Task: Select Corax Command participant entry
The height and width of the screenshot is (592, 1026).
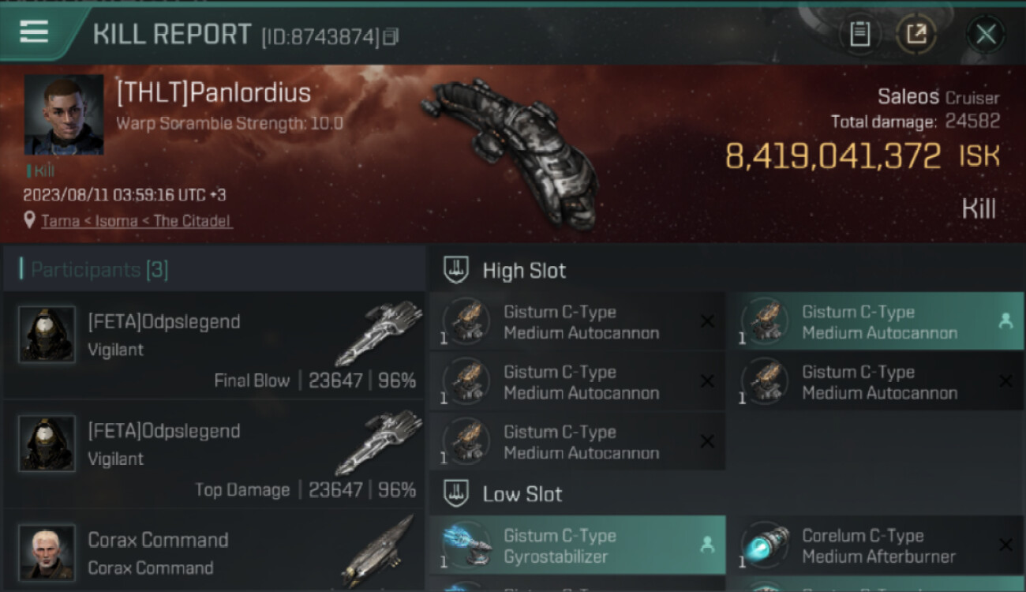Action: (213, 553)
